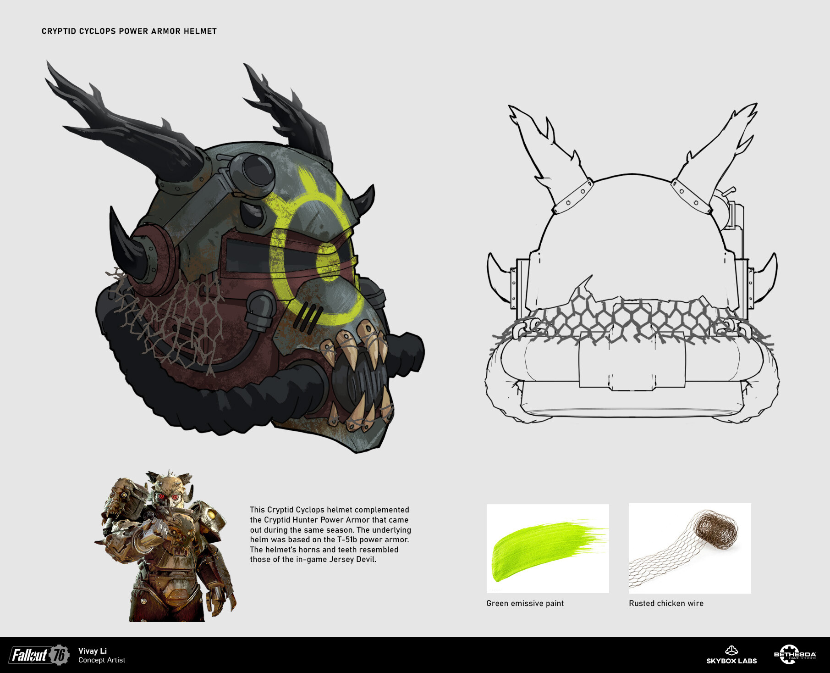
Task: Open the rusted chicken wire reference photo
Action: point(690,548)
